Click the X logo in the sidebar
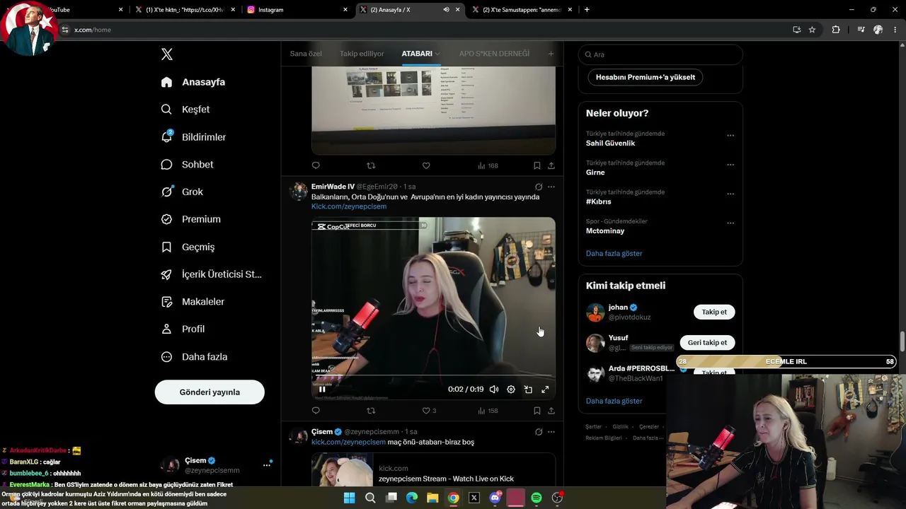 [x=166, y=54]
